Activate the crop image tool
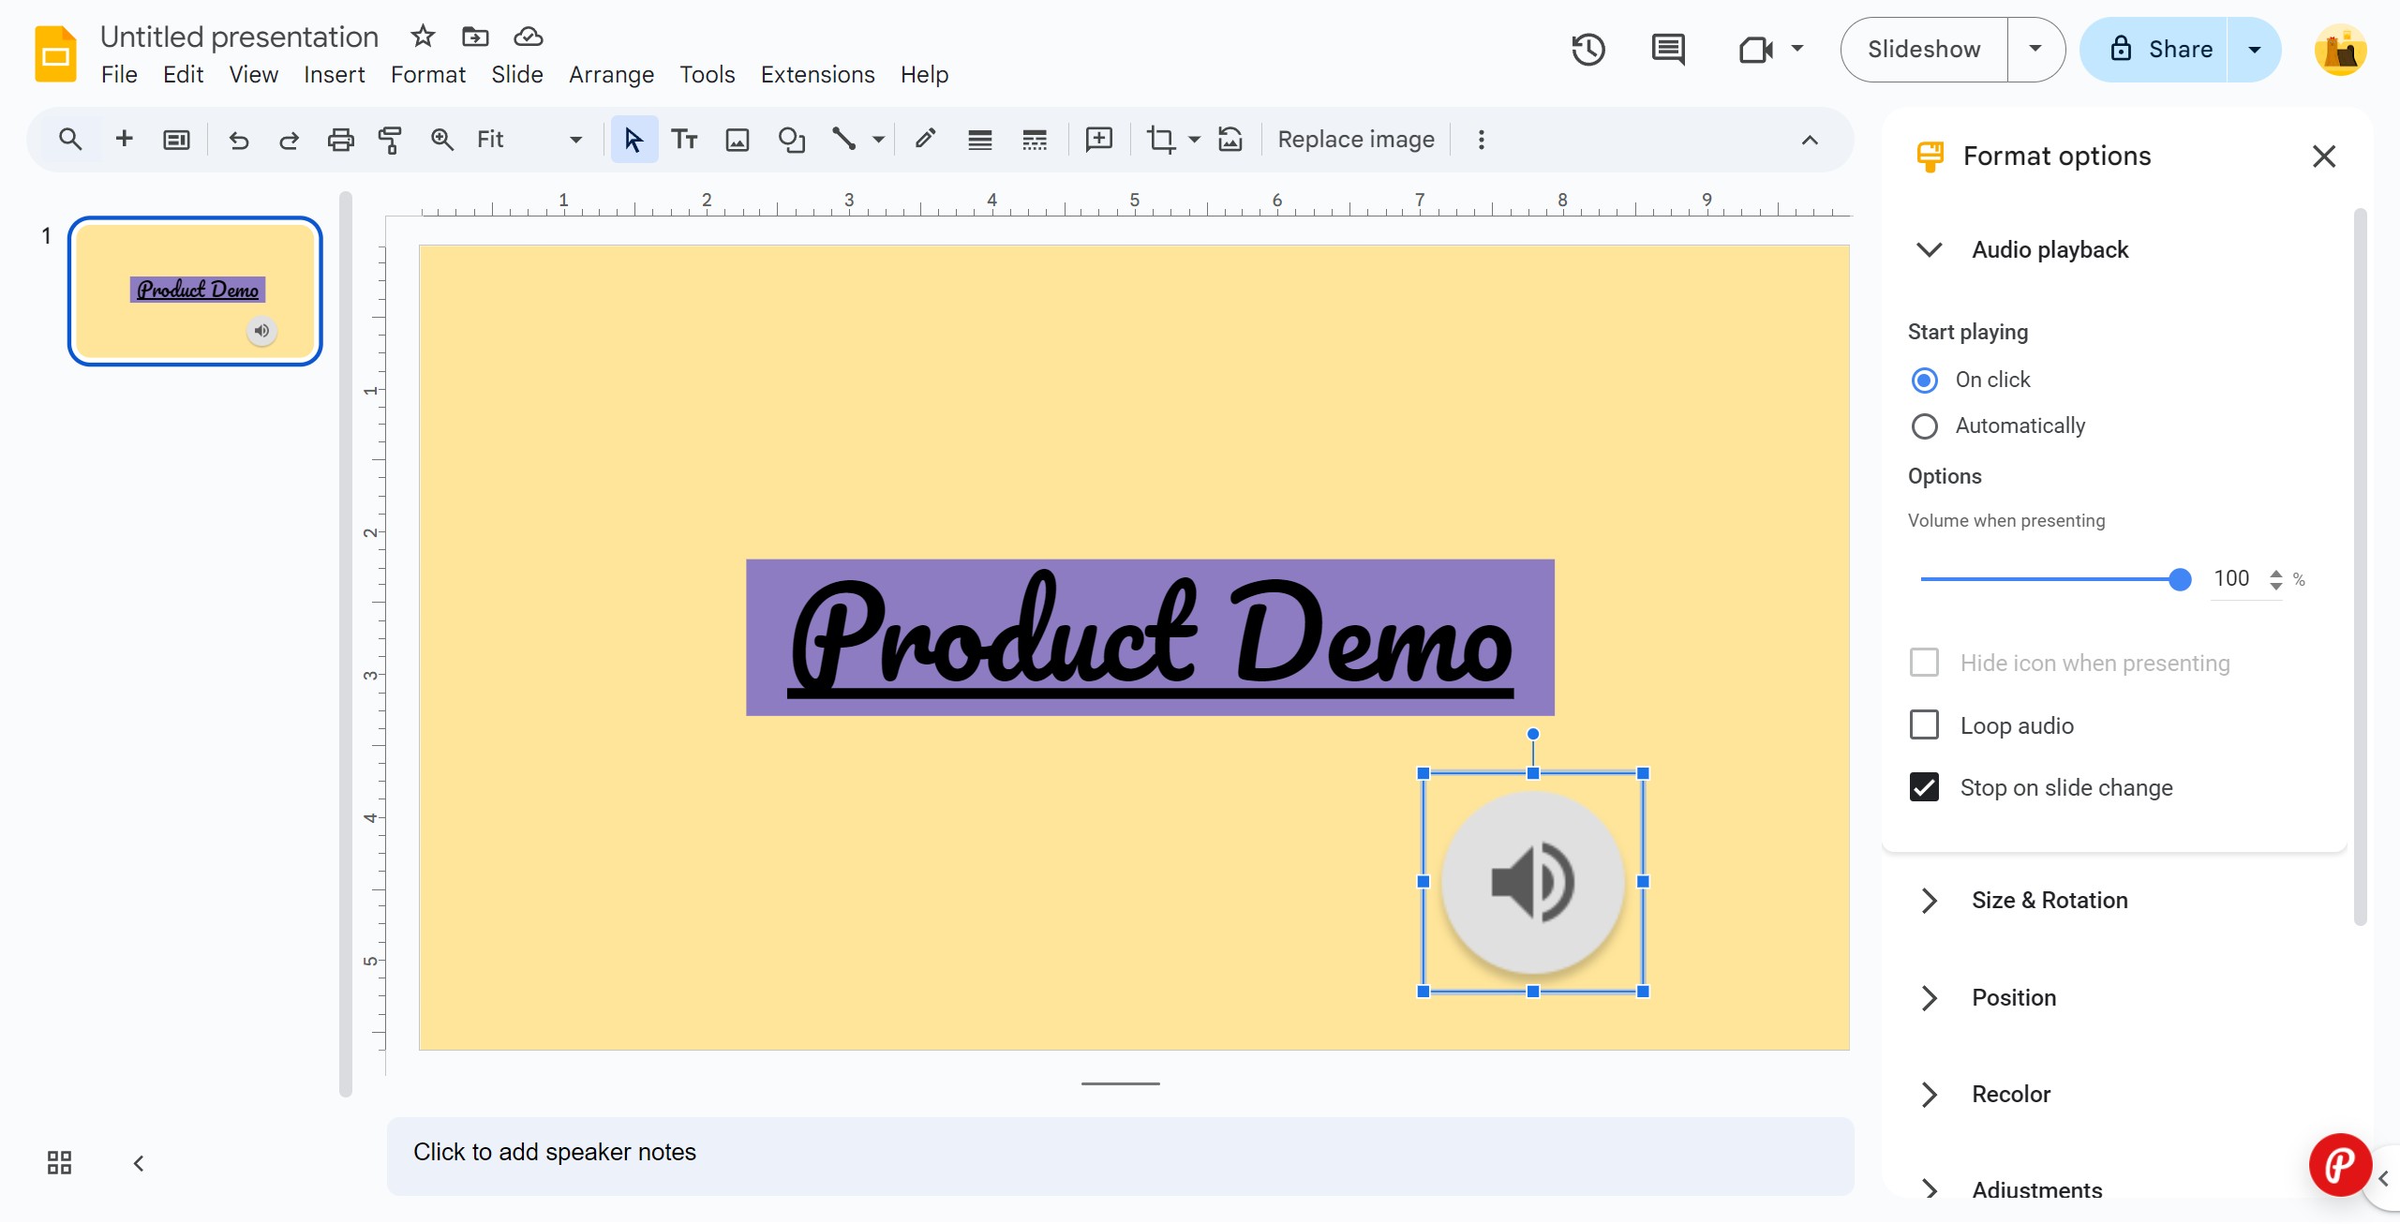The image size is (2400, 1224). click(1160, 140)
